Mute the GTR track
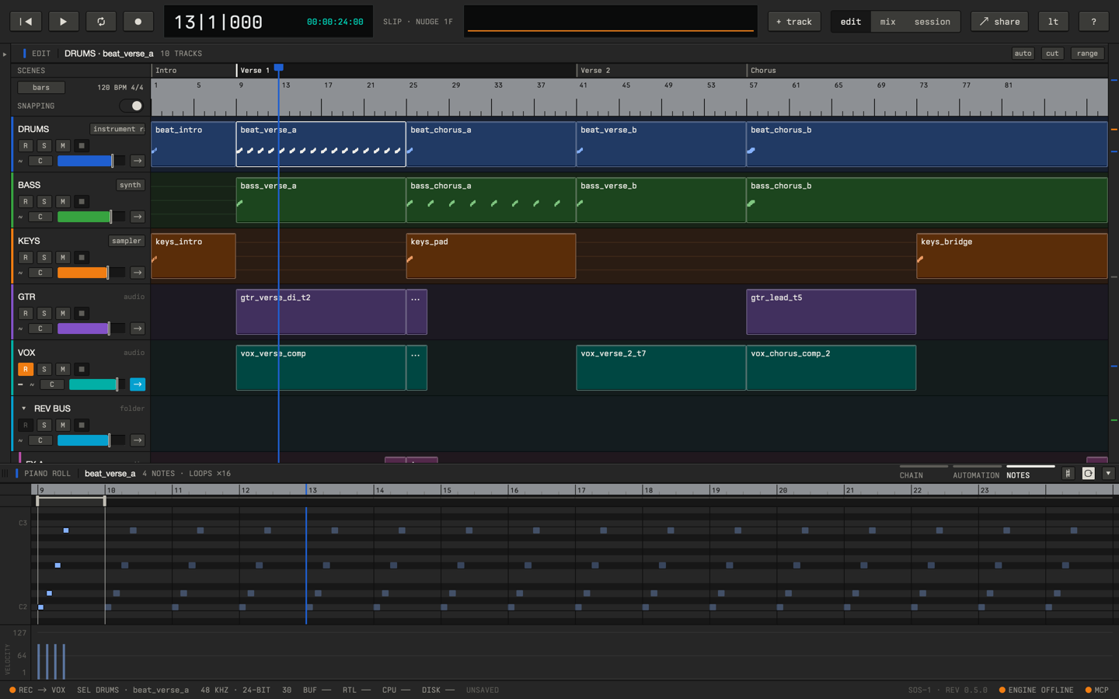Image resolution: width=1119 pixels, height=699 pixels. [x=63, y=313]
